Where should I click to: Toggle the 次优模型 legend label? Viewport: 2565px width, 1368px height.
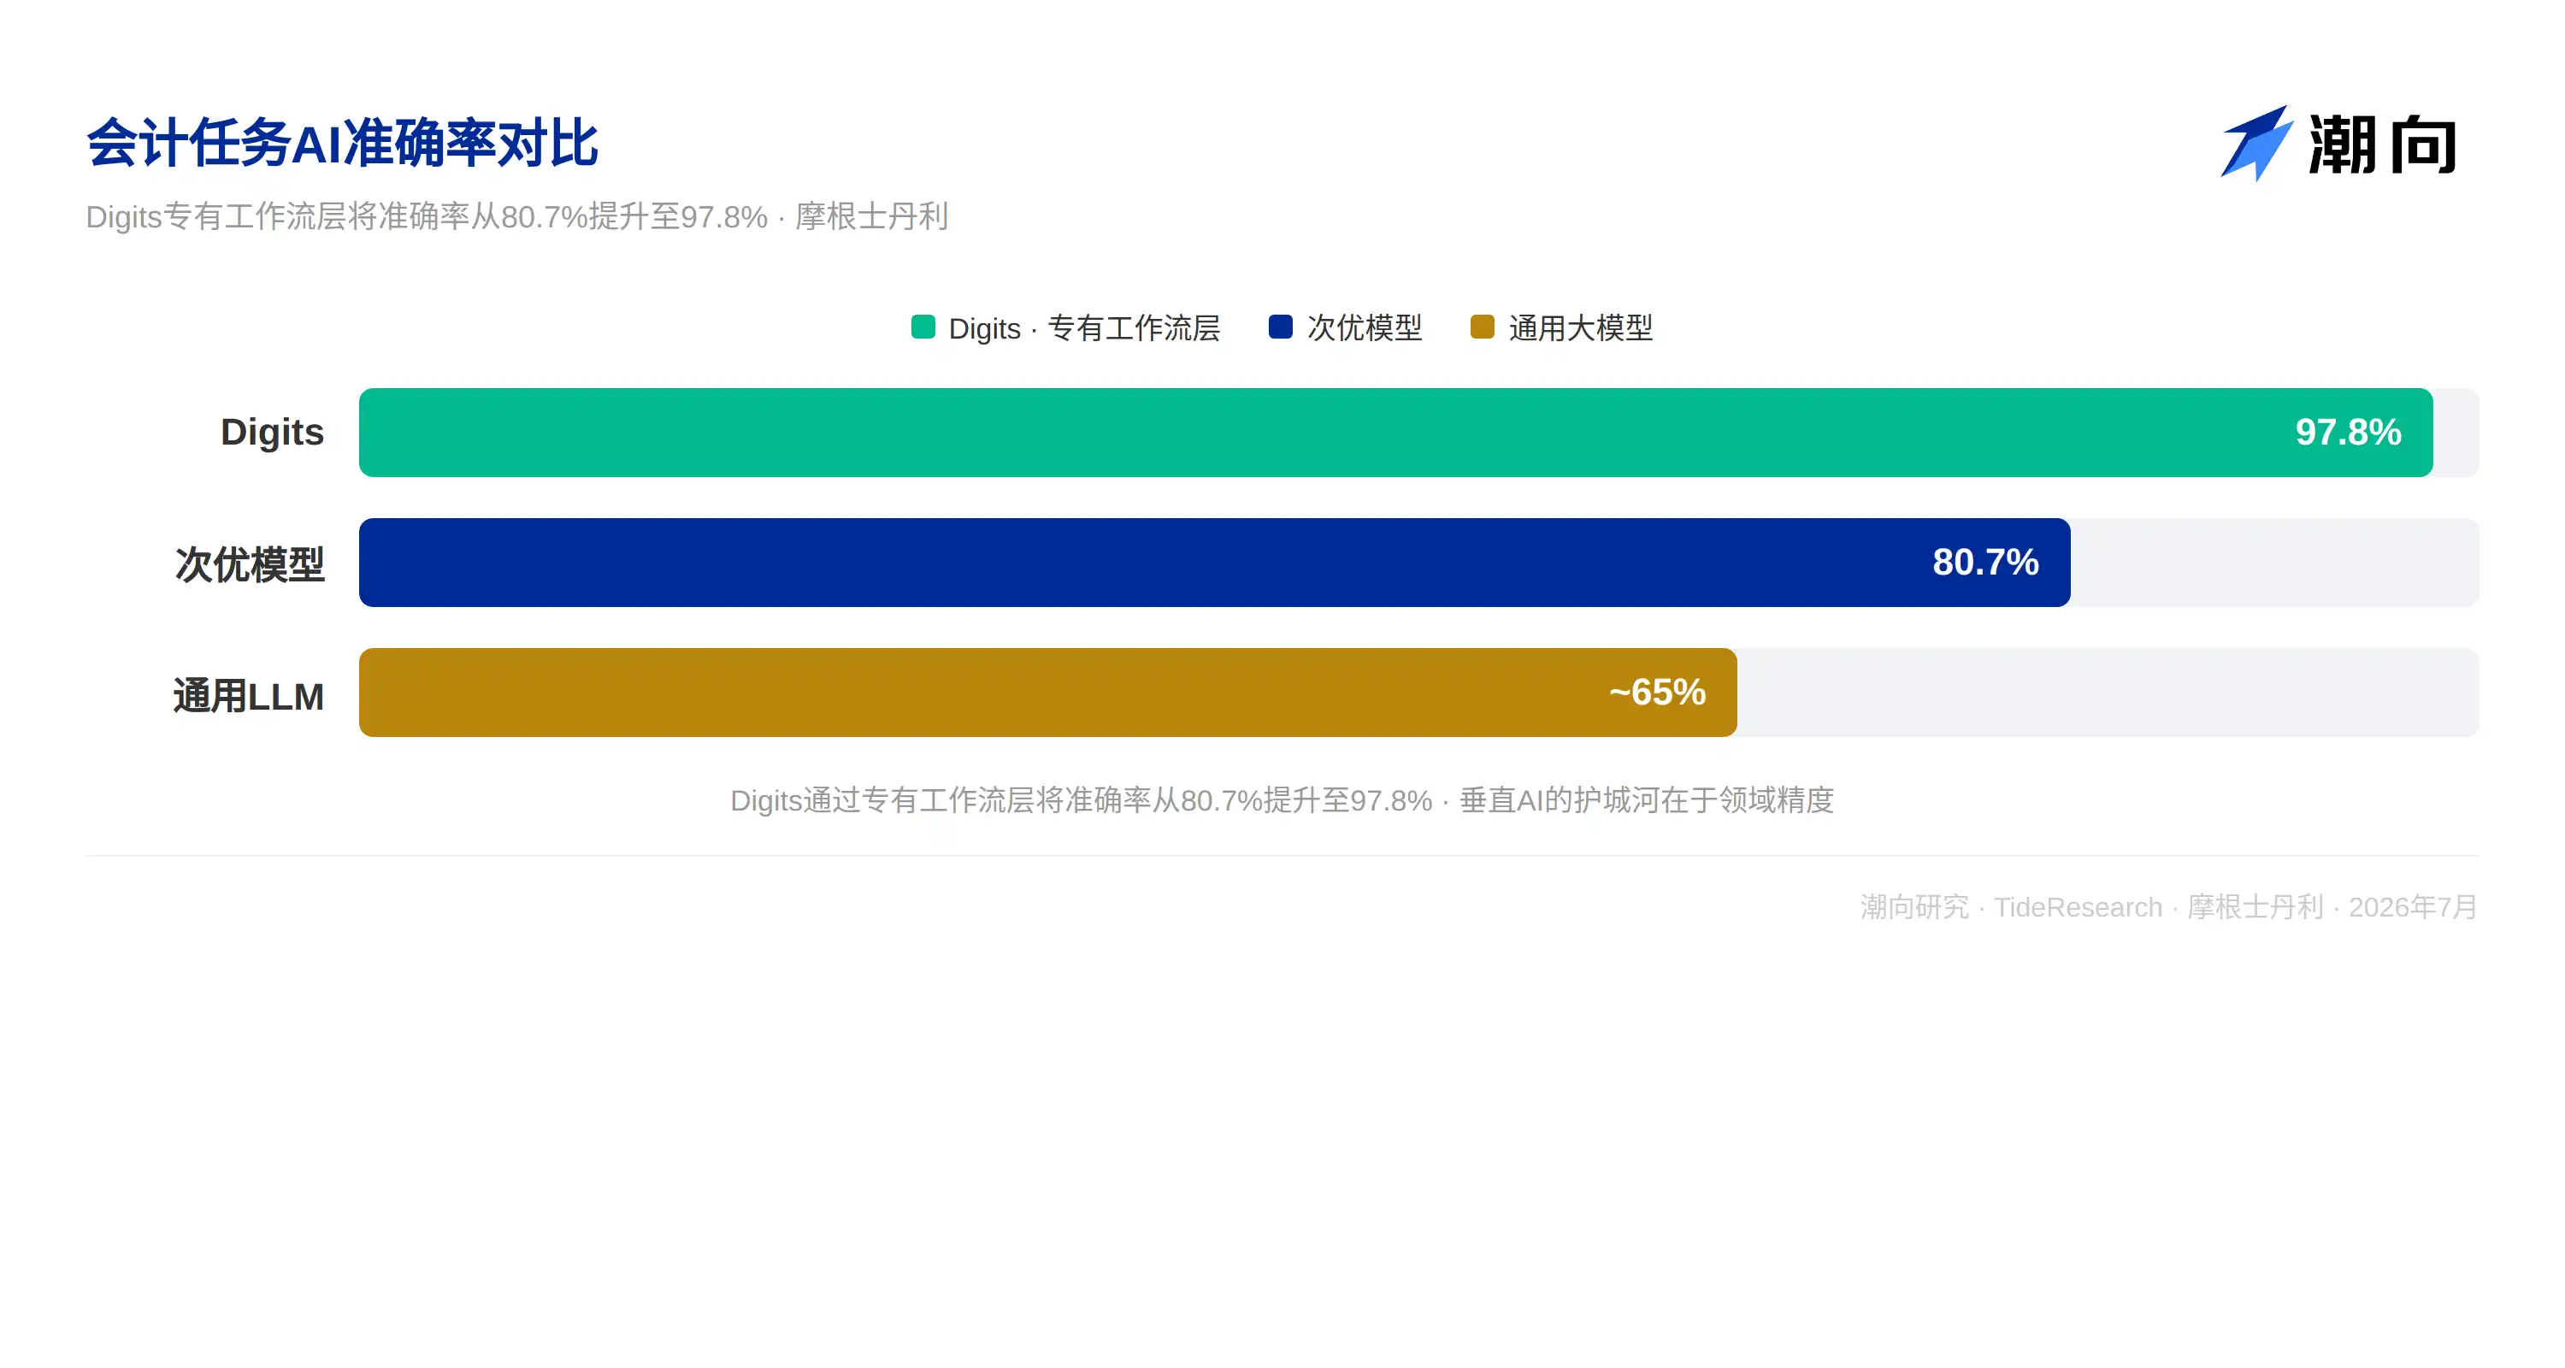coord(1364,327)
